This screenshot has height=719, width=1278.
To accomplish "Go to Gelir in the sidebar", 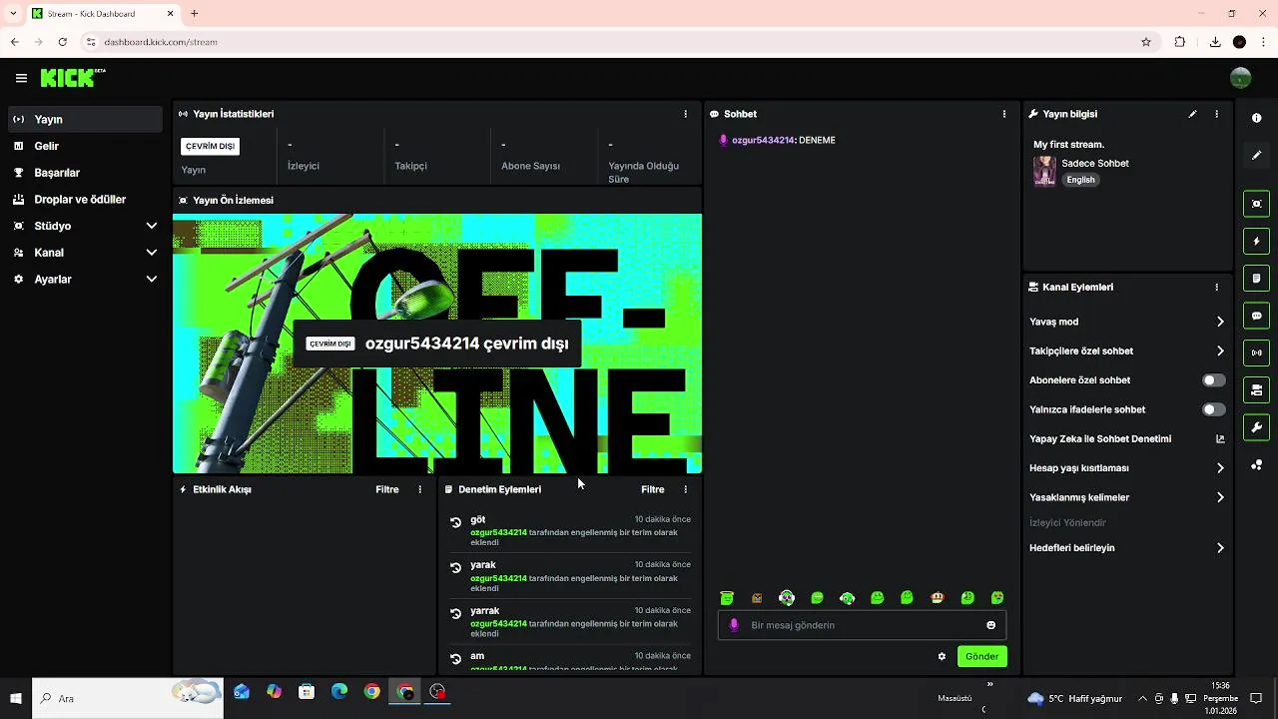I will click(85, 146).
